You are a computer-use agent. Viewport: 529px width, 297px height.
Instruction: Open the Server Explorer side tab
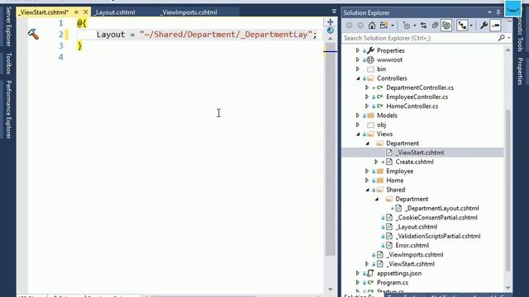pos(8,26)
